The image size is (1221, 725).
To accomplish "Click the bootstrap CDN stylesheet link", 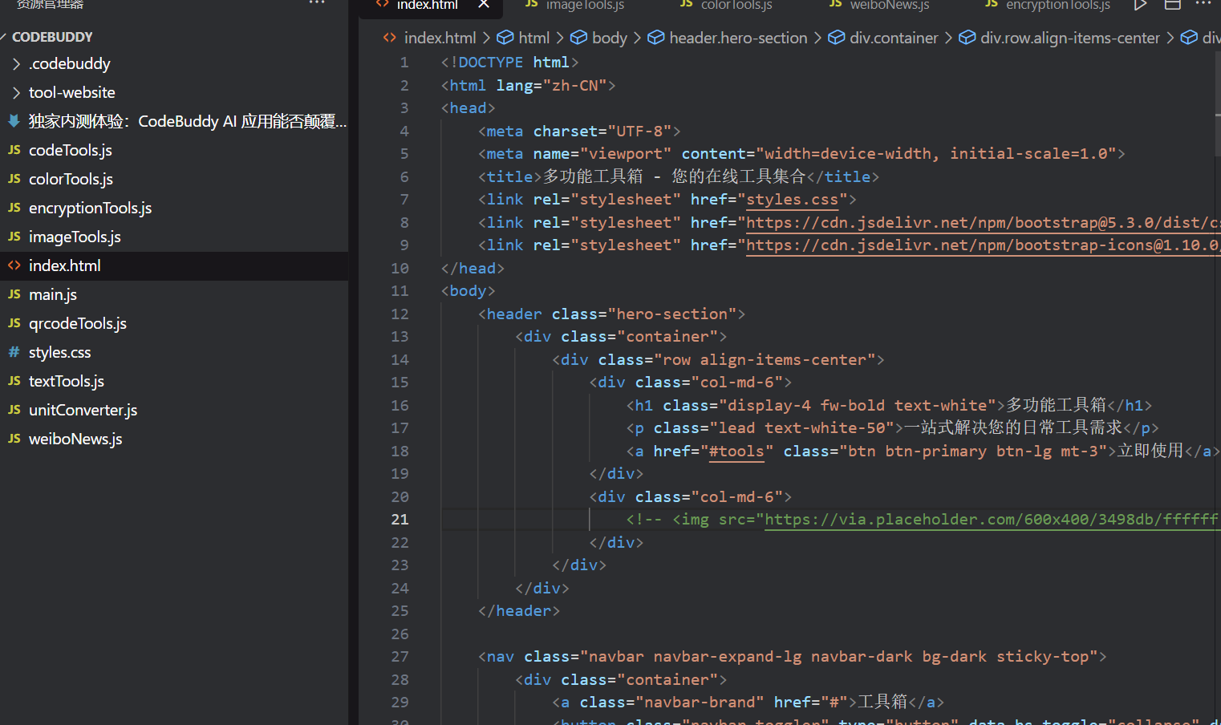I will coord(963,222).
